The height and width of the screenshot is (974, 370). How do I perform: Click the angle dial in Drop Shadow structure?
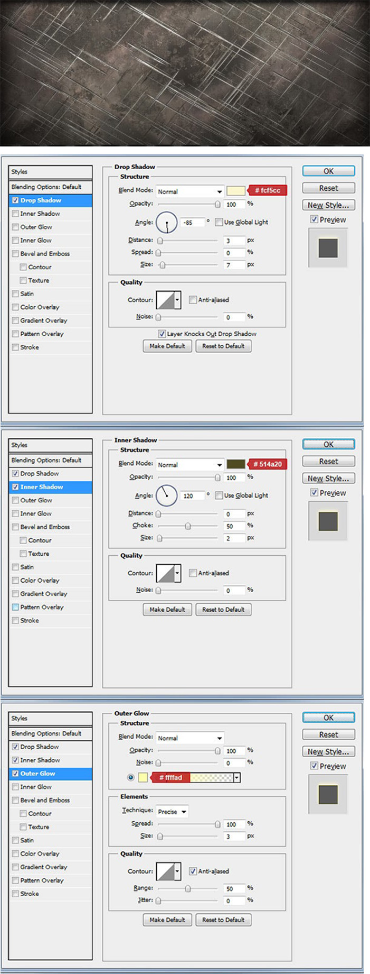tap(166, 223)
